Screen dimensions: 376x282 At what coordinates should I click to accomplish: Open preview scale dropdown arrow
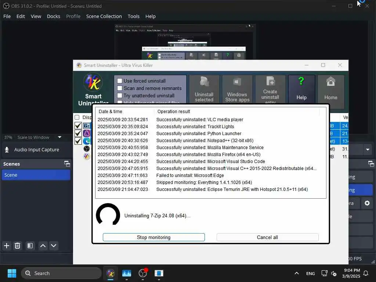click(60, 137)
